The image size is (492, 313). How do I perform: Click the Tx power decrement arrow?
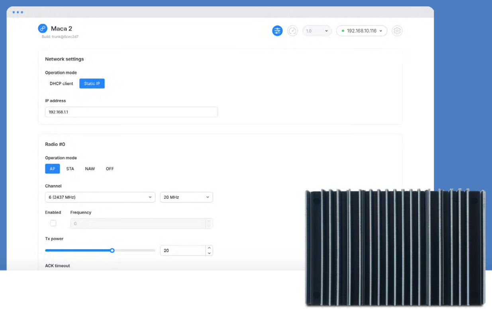click(x=209, y=253)
